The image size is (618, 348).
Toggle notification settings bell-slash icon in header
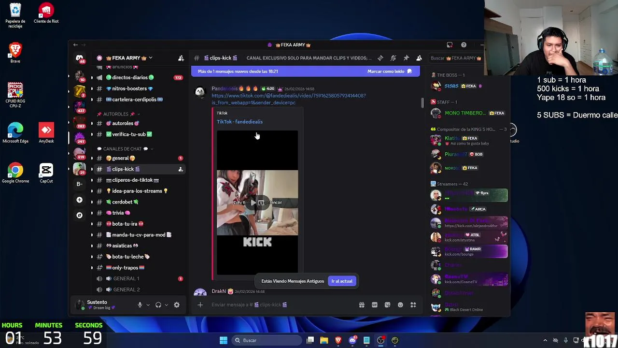click(393, 58)
